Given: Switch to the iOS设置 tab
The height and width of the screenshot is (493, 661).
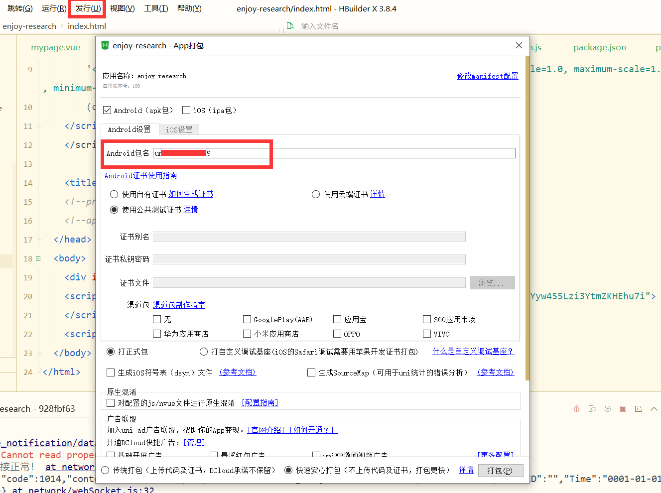Looking at the screenshot, I should coord(179,130).
